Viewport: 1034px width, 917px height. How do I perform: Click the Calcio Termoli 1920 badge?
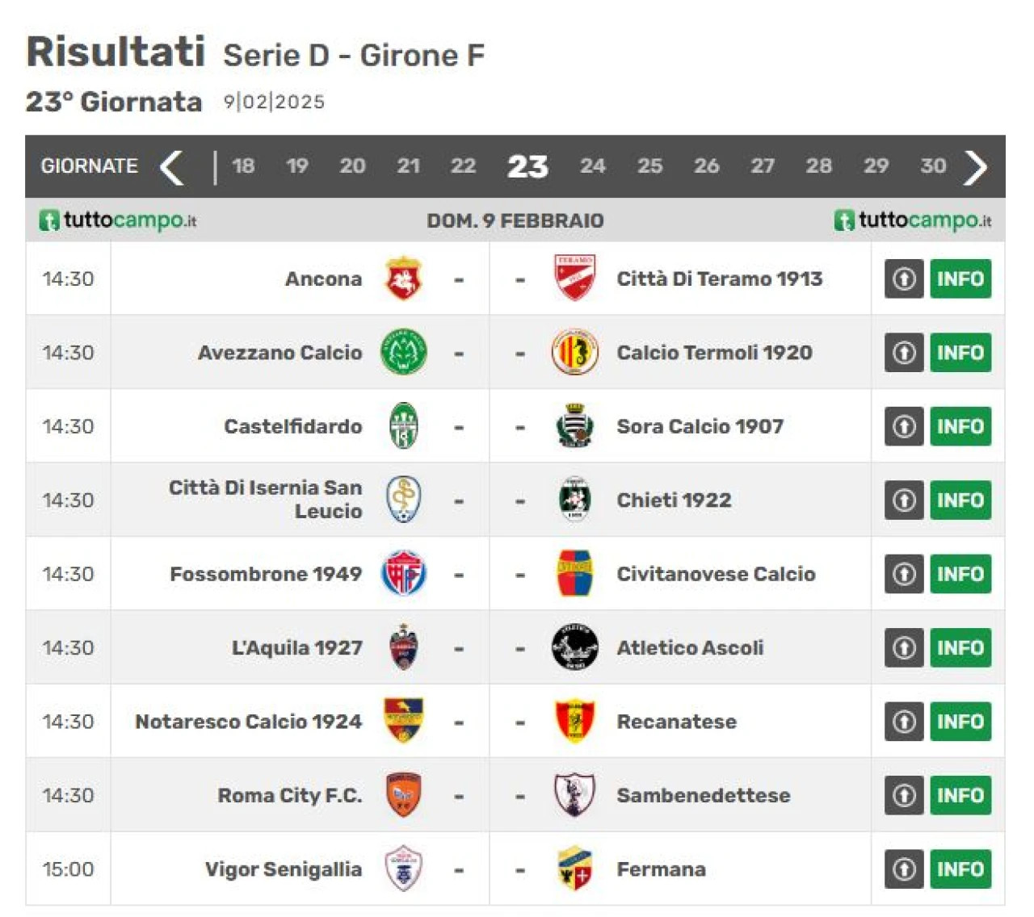click(574, 352)
